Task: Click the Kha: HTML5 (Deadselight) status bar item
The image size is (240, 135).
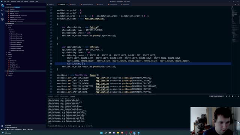Action: pyautogui.click(x=15, y=129)
